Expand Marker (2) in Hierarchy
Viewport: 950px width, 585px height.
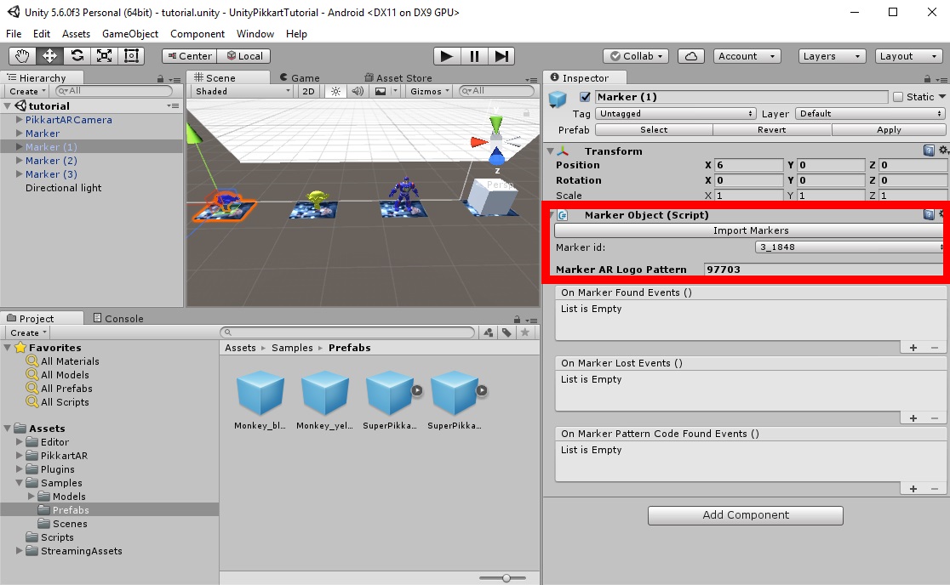point(19,161)
